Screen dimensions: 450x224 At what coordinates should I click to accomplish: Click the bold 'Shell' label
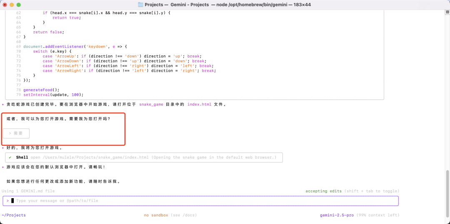click(22, 157)
